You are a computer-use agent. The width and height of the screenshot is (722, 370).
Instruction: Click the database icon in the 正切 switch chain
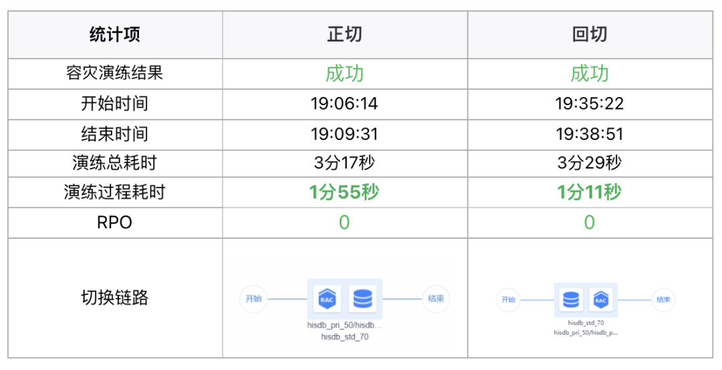click(x=362, y=298)
